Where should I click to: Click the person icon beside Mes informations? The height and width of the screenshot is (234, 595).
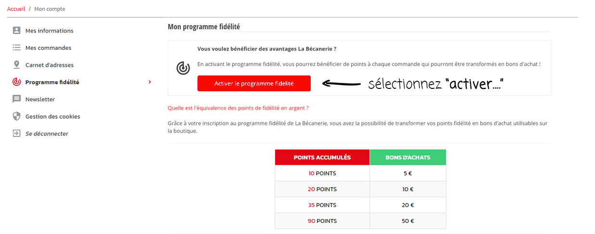tap(17, 30)
